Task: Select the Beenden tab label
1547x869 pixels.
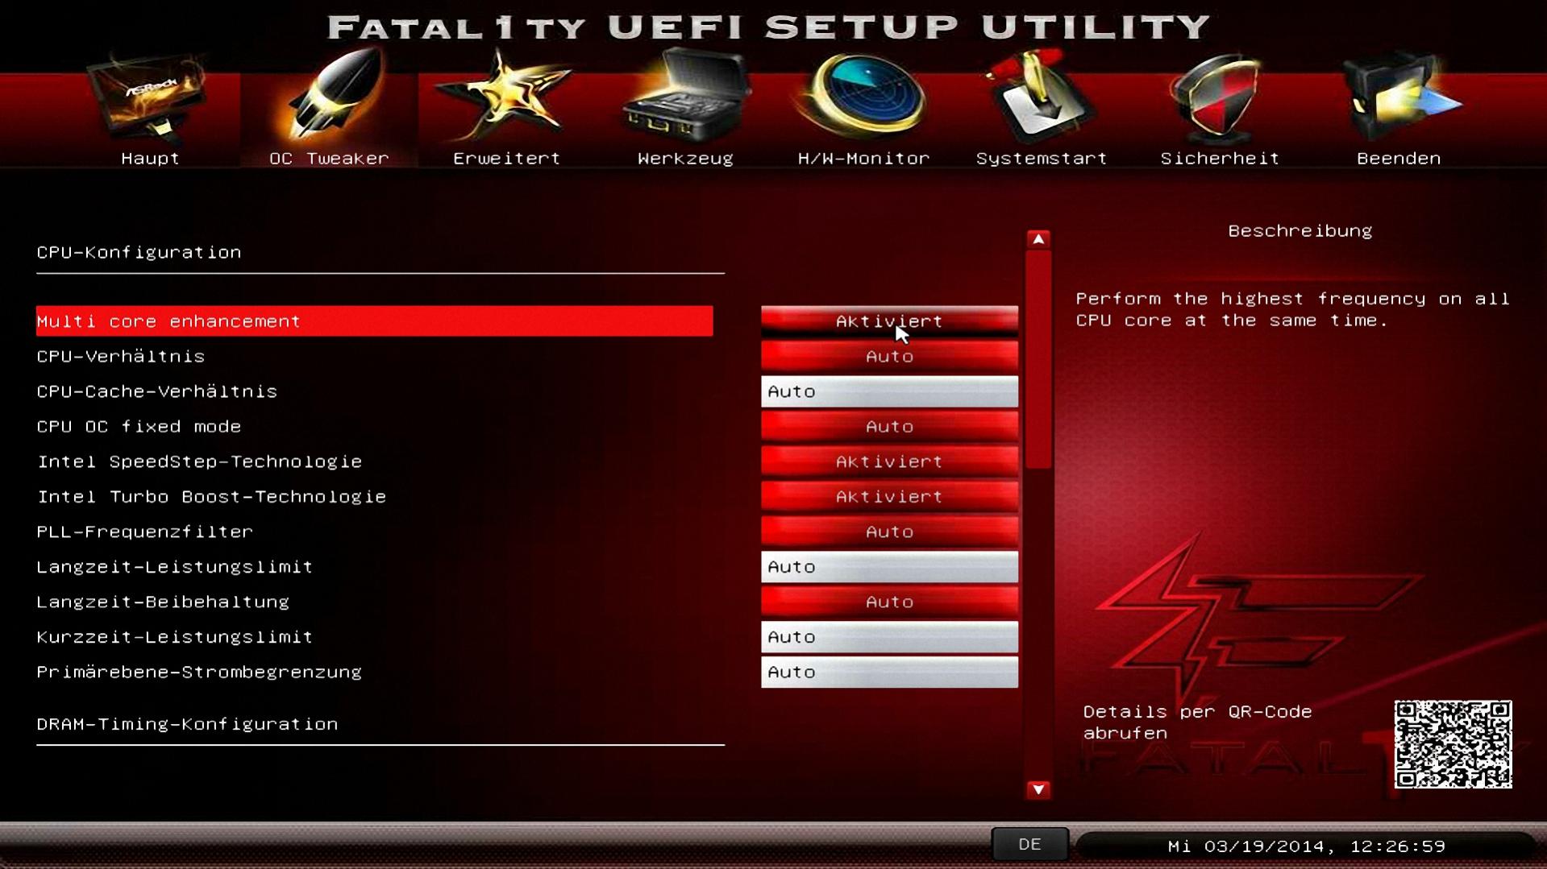Action: [1399, 159]
